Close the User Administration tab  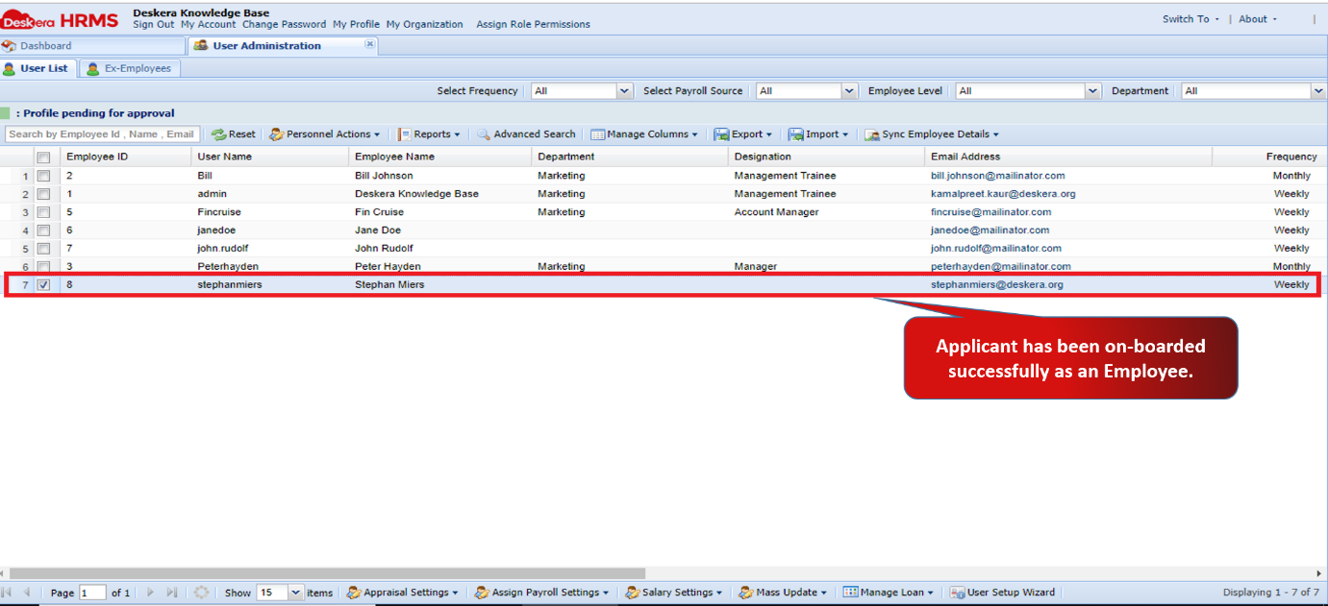point(370,44)
